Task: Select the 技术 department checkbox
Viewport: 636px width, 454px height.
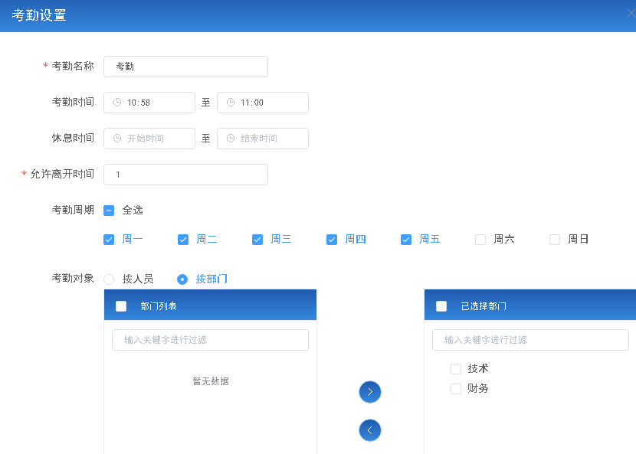Action: (x=455, y=368)
